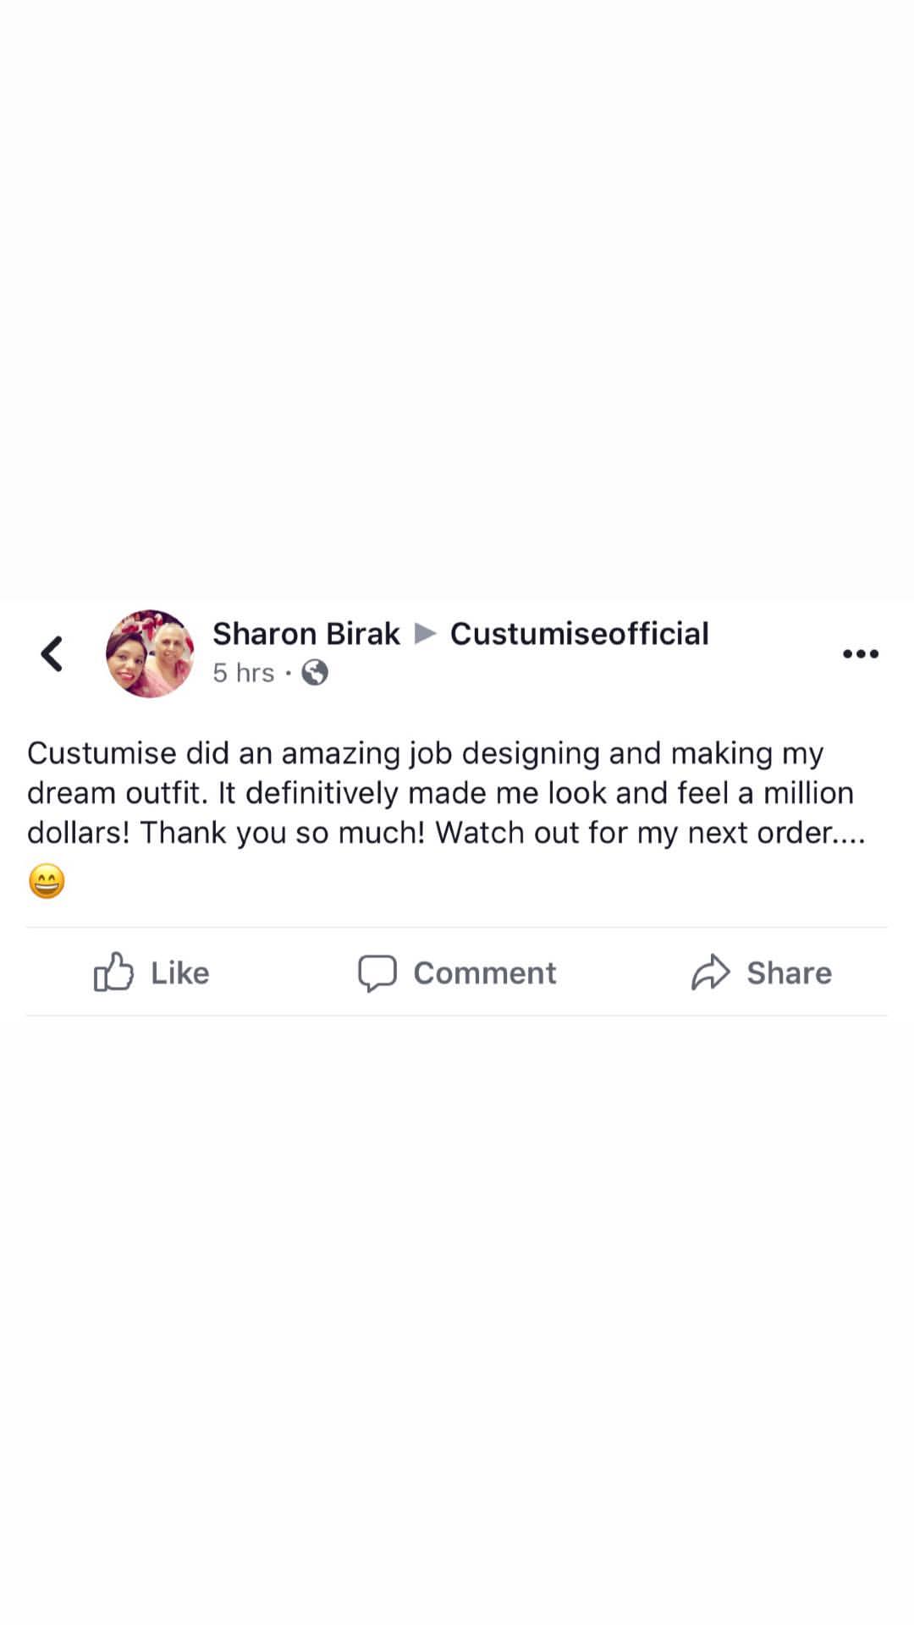Go back using the left chevron
The image size is (914, 1625).
(x=52, y=653)
